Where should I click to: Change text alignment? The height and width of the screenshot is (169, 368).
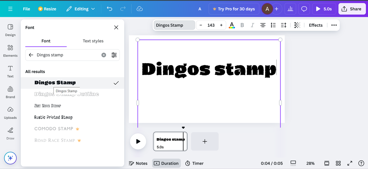pyautogui.click(x=263, y=25)
